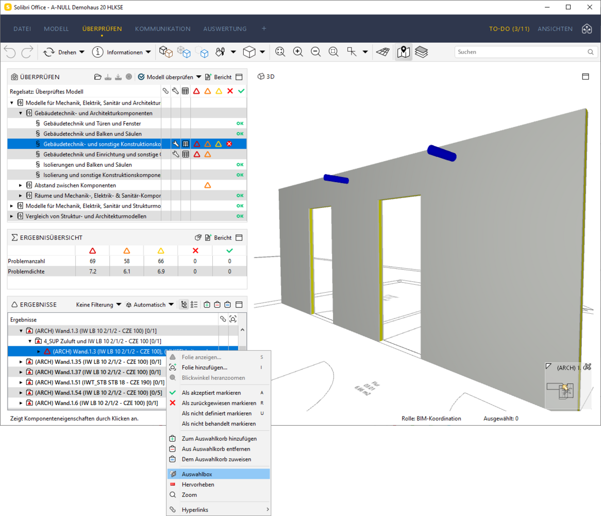Open ruleset folder icon in Überprüfen panel
This screenshot has height=516, width=601.
(98, 77)
